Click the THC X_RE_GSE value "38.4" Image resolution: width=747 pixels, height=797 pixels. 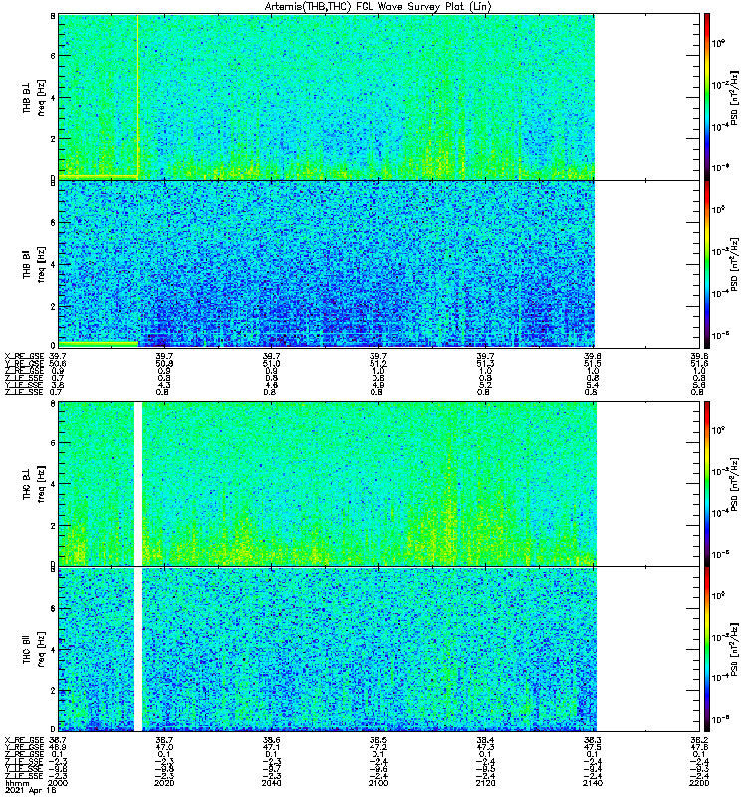pyautogui.click(x=485, y=740)
